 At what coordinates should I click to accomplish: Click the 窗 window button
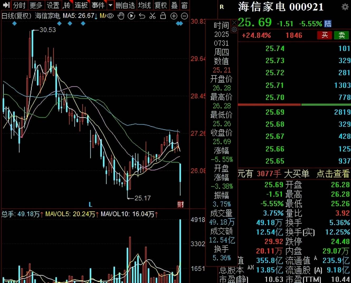click(x=185, y=5)
